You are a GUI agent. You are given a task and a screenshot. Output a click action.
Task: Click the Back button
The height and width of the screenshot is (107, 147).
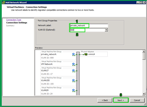(x=105, y=100)
